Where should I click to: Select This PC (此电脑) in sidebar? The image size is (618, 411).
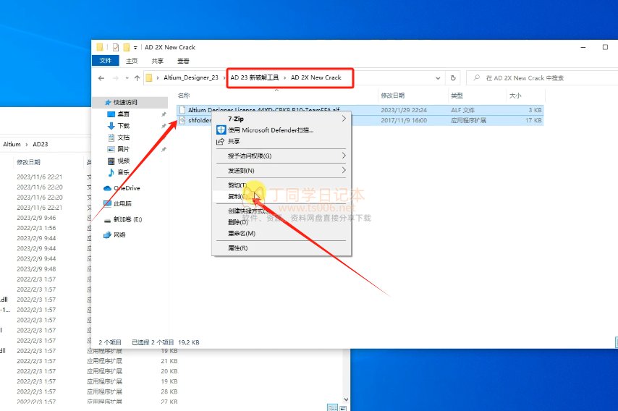pos(123,203)
